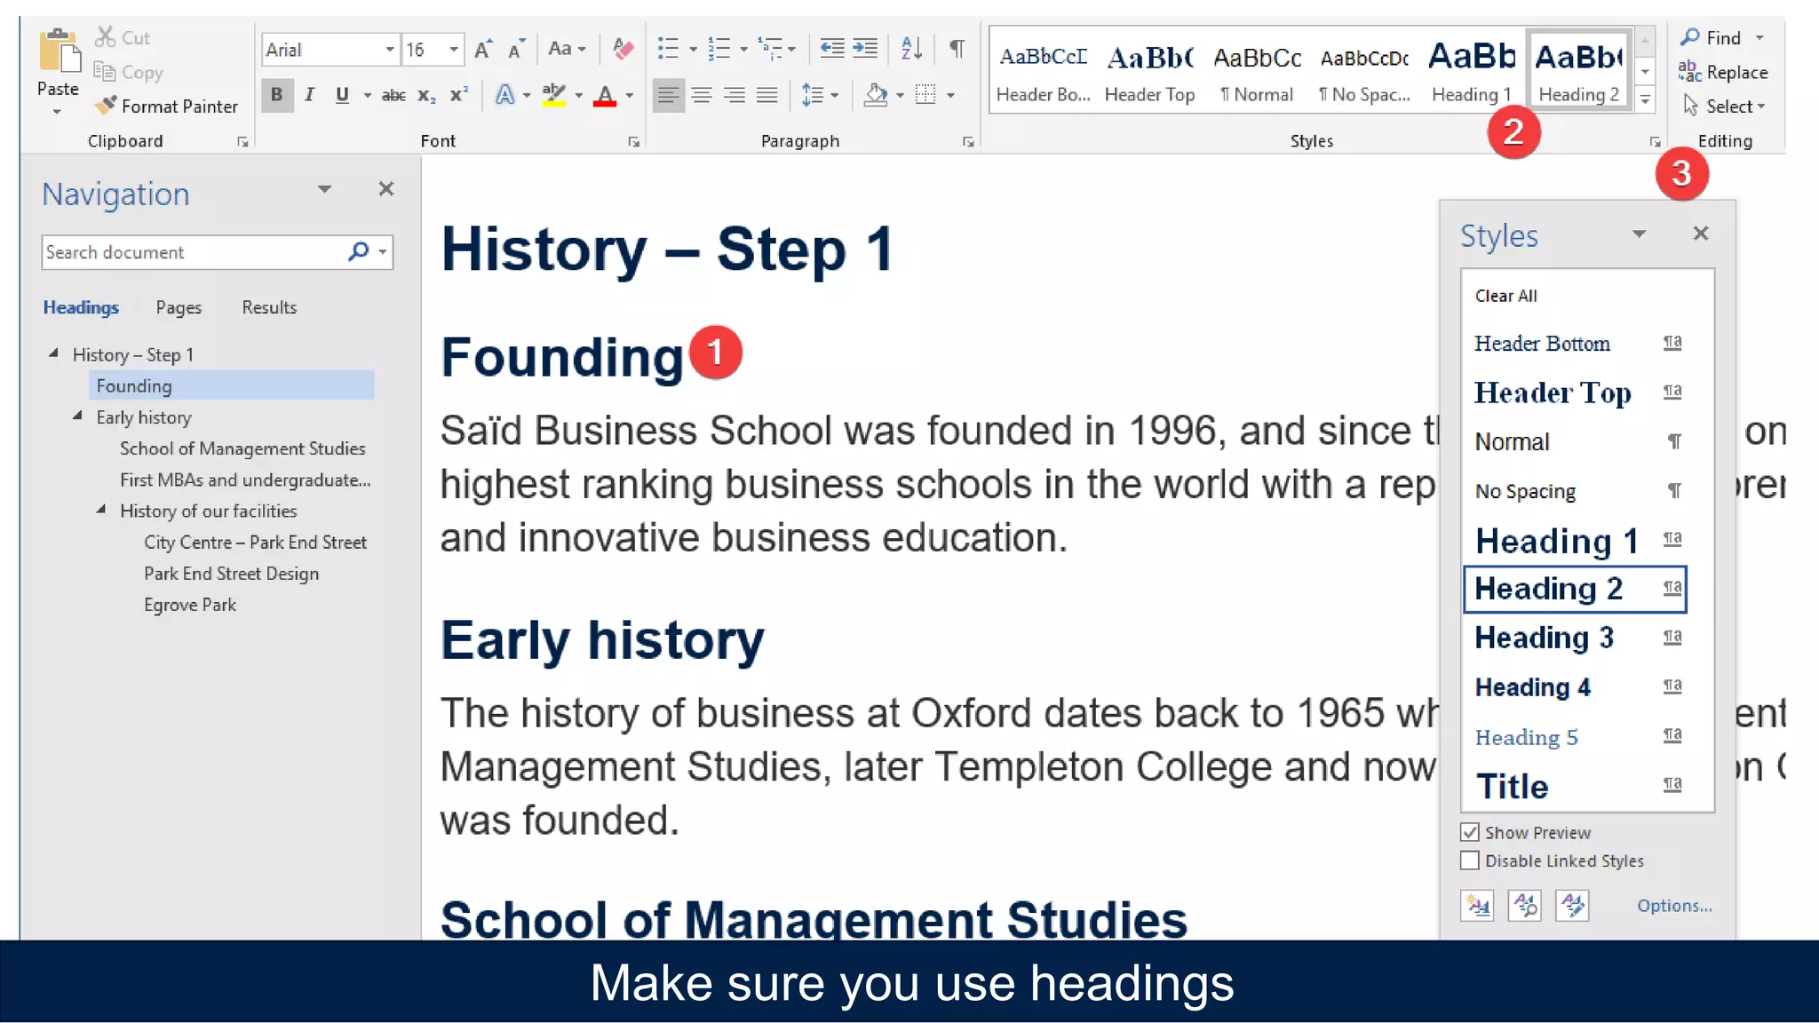
Task: Switch to the Pages tab in Navigation
Action: [179, 307]
